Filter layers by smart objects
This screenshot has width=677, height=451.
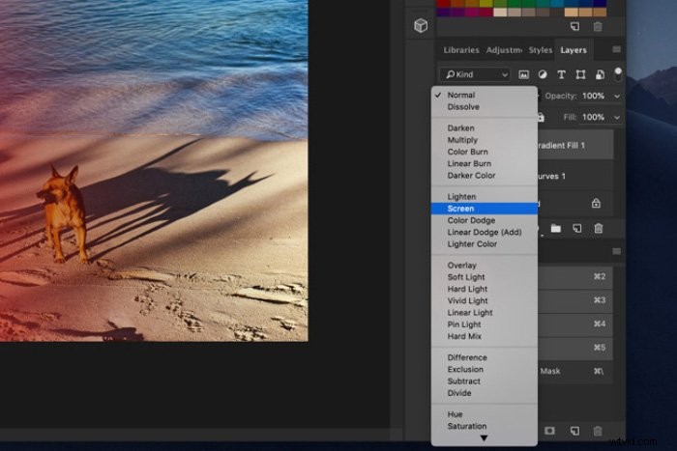point(600,74)
